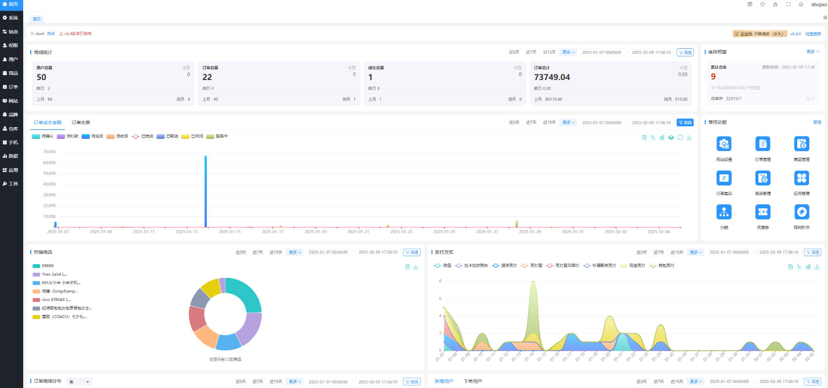Image resolution: width=828 pixels, height=388 pixels.
Task: Click refresh icon on order amount chart
Action: (x=680, y=137)
